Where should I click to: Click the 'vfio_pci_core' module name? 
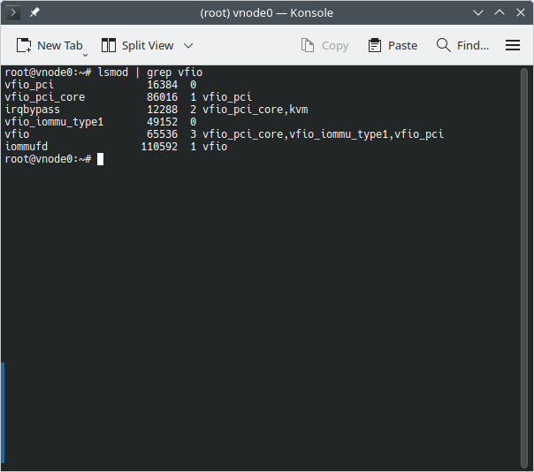click(x=45, y=97)
